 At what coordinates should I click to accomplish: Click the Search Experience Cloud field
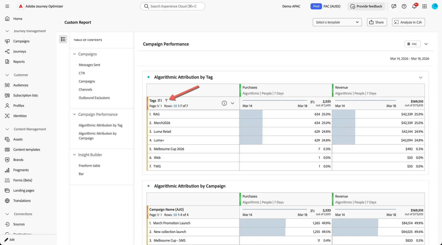tap(173, 6)
